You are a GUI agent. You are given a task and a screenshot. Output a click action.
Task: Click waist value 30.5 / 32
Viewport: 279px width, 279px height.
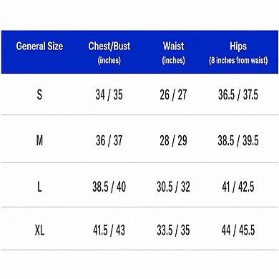173,187
